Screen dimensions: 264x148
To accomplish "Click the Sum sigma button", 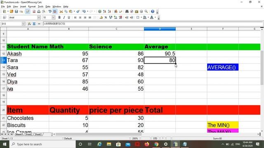I will 34,24.
